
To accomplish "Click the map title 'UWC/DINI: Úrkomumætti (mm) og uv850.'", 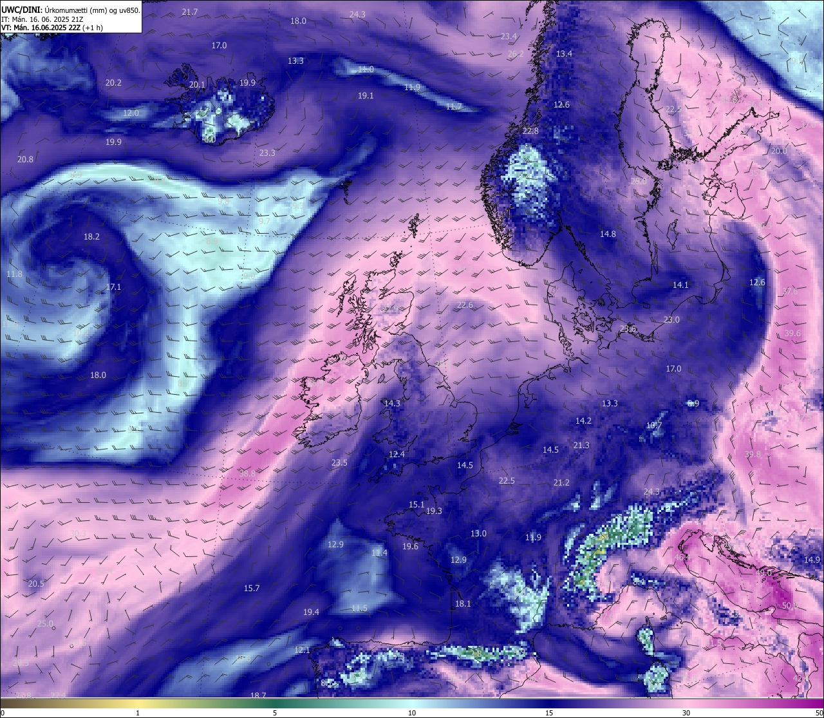I will coord(71,10).
